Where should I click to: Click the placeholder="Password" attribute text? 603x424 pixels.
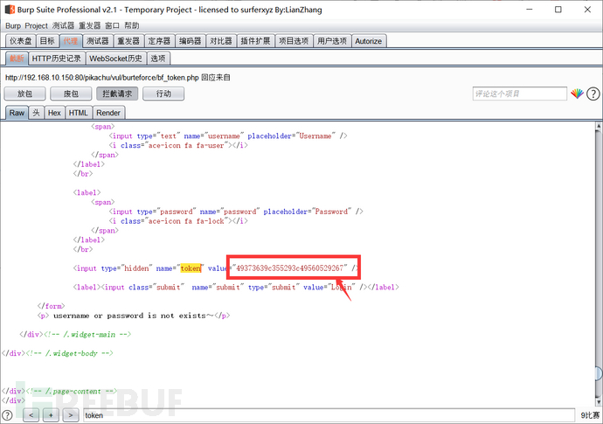point(308,212)
